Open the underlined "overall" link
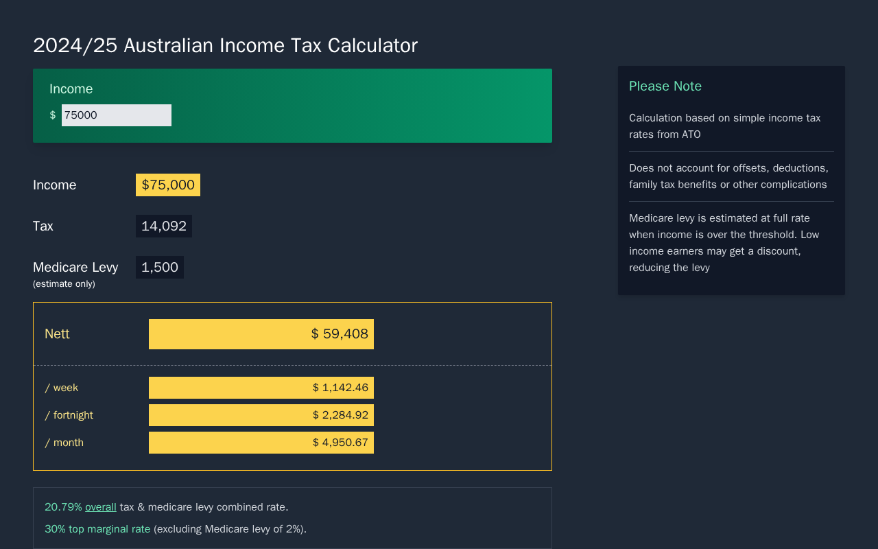878x549 pixels. point(101,507)
